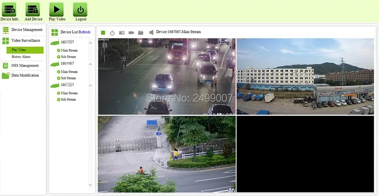Click the Device Management stack icon
This screenshot has height=196, width=379.
(5, 30)
